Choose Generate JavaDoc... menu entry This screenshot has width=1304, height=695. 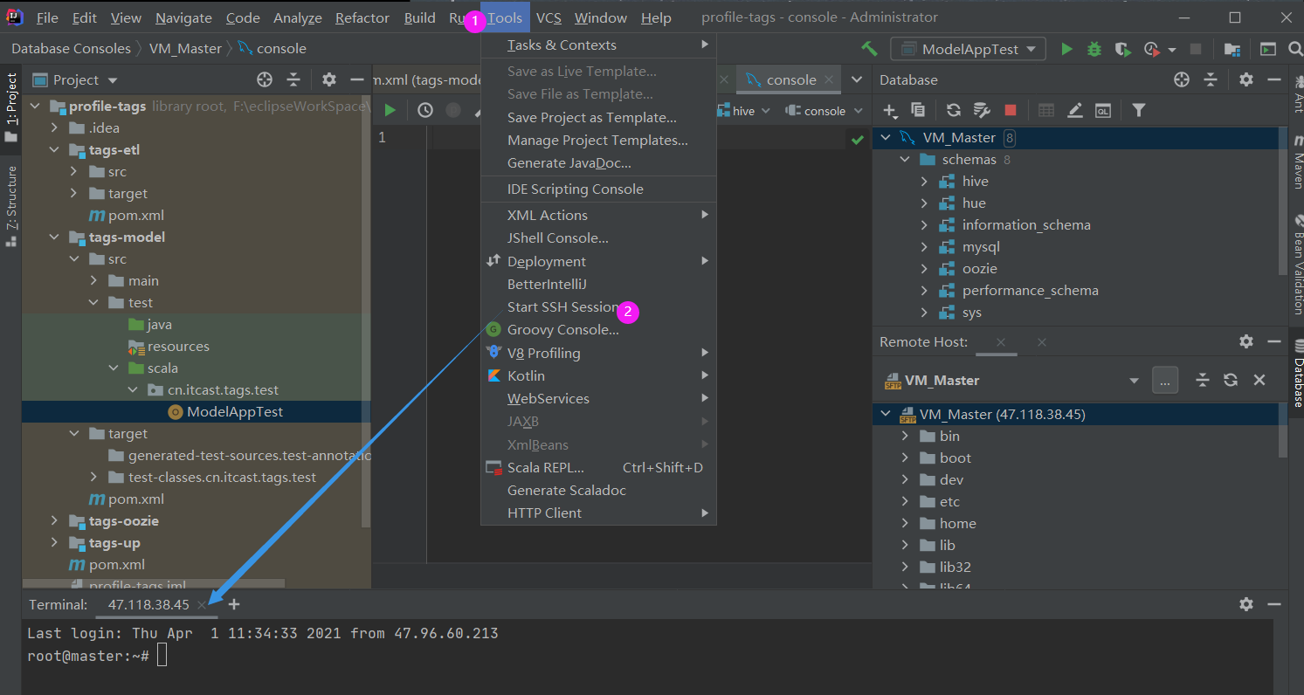tap(598, 163)
